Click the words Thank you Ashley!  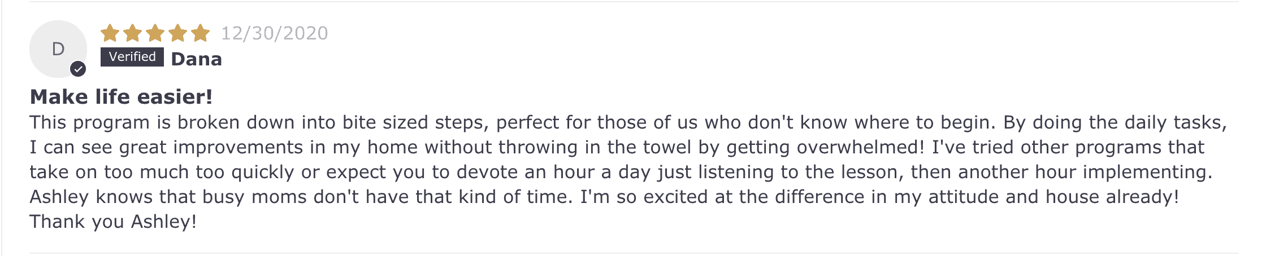113,222
